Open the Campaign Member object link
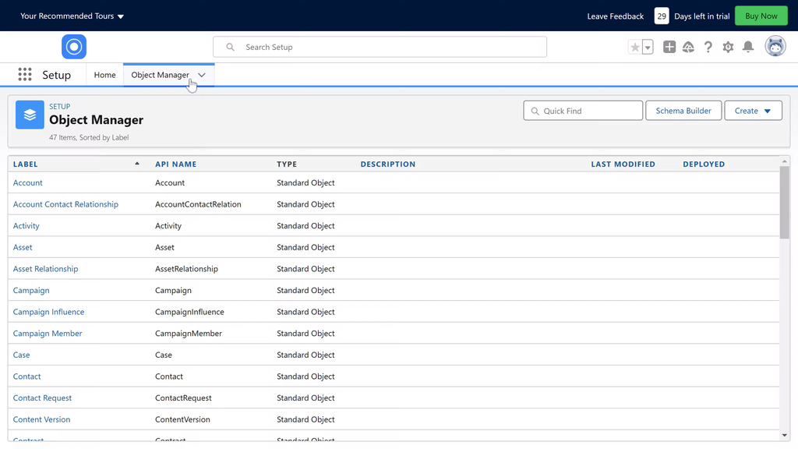 click(48, 334)
